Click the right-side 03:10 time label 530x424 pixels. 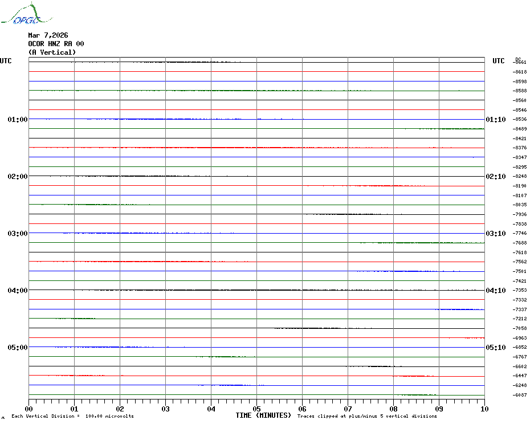pos(495,234)
